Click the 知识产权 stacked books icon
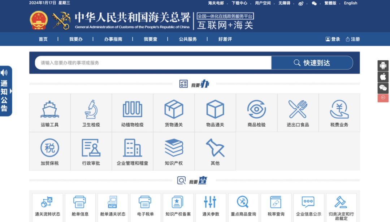The width and height of the screenshot is (390, 222). [174, 148]
